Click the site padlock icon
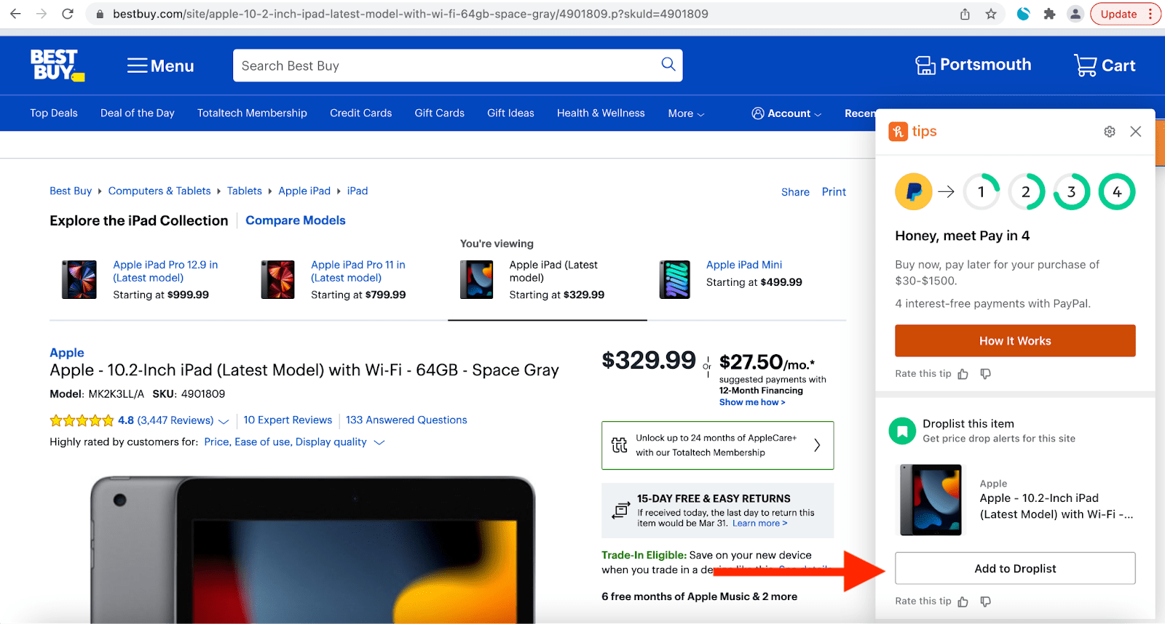Image resolution: width=1165 pixels, height=624 pixels. click(x=100, y=14)
